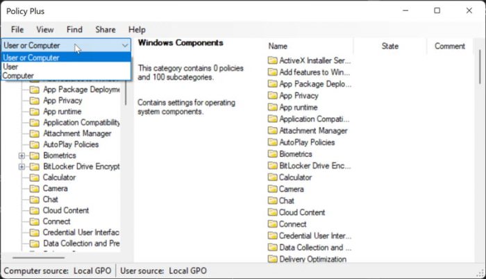
Task: Click the Chat folder icon in tree pane
Action: (x=35, y=200)
